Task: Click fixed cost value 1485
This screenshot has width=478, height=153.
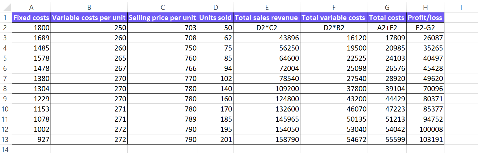Action: (x=31, y=48)
